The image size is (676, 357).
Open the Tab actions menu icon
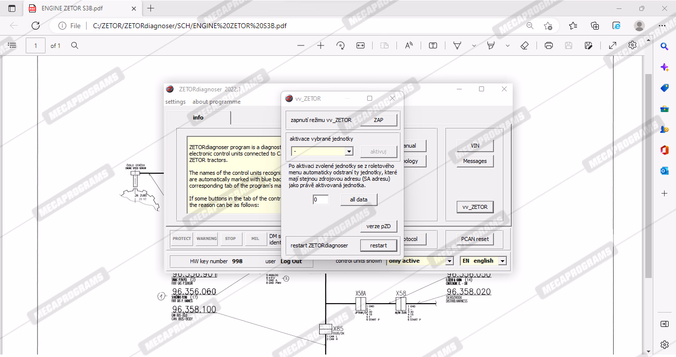12,8
